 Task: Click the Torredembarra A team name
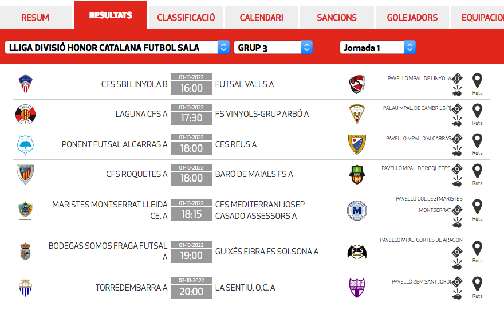(132, 288)
